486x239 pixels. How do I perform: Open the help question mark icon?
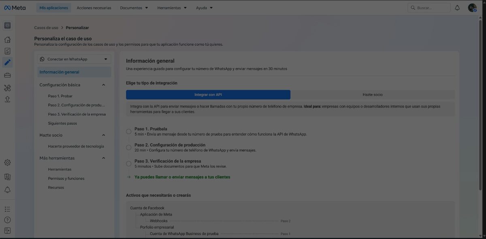pos(7,220)
